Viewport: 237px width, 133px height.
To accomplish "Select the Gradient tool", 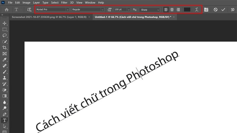I will click(x=4, y=96).
